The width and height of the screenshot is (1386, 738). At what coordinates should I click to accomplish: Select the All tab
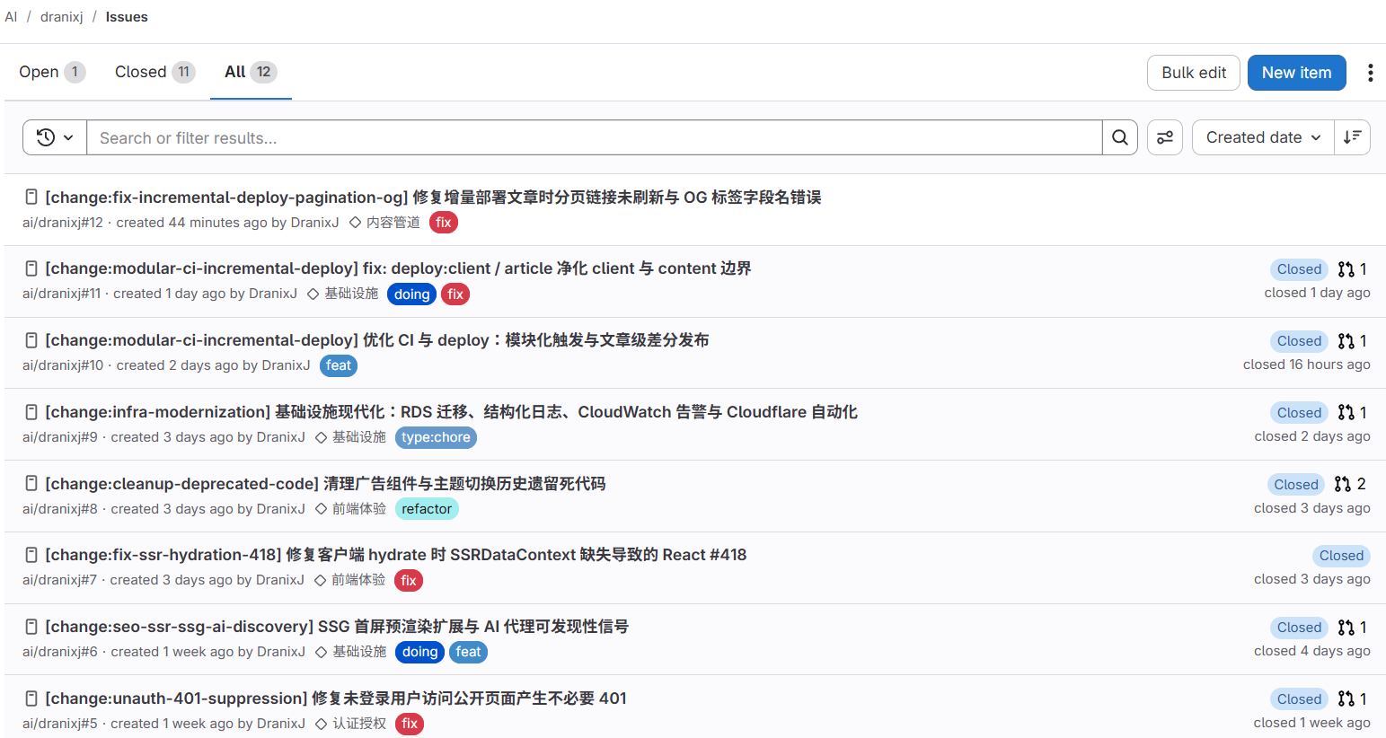251,72
